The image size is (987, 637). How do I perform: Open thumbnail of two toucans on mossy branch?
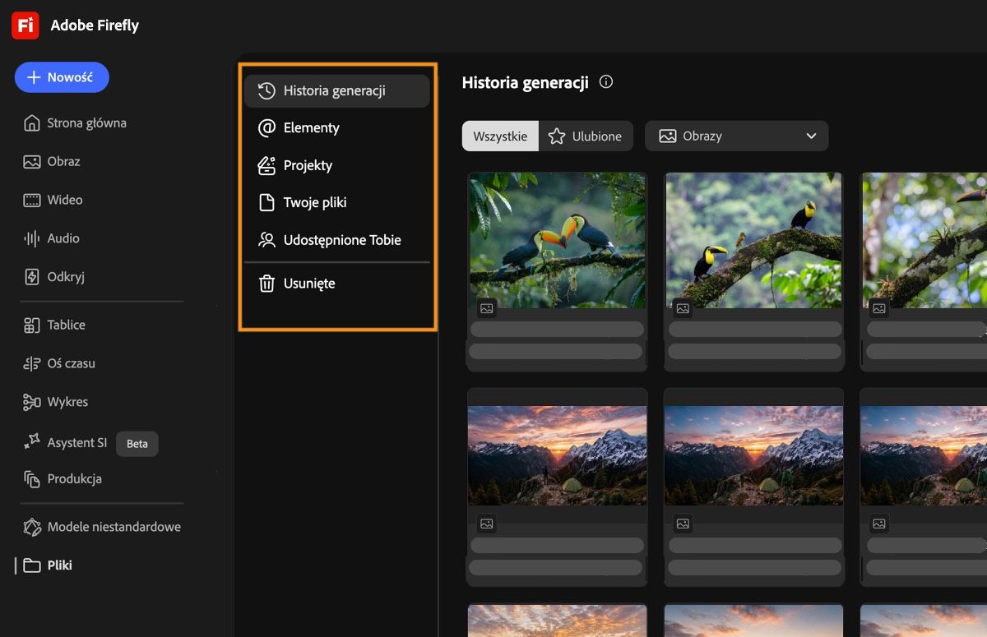[754, 240]
